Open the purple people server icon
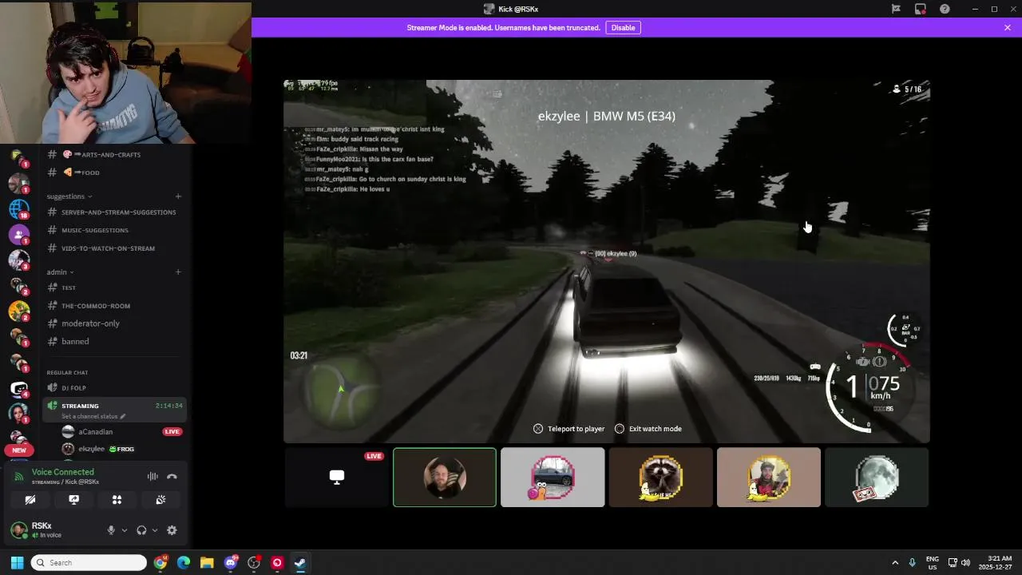 pos(19,234)
